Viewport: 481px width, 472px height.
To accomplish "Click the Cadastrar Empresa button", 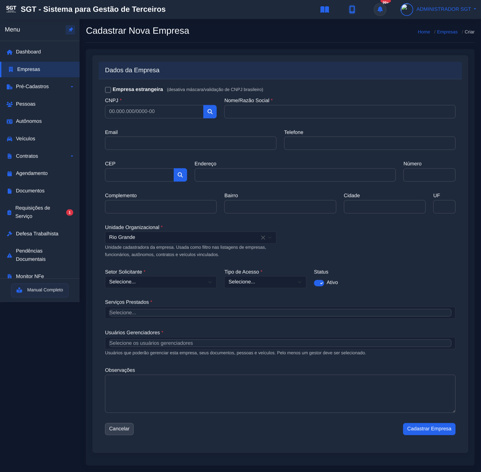I will [x=429, y=429].
